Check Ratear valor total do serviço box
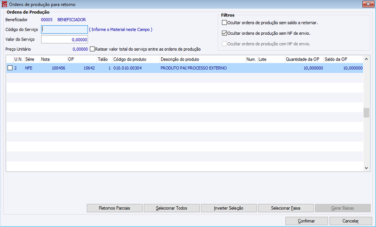Screen dimensions: 376x227 coord(92,49)
